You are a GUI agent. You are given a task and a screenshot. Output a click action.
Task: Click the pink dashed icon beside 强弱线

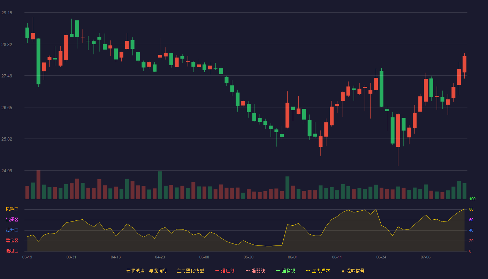point(248,271)
